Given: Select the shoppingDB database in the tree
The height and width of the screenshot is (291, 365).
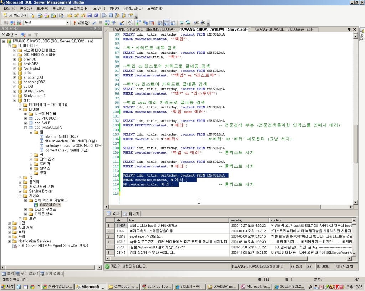Looking at the screenshot, I should point(33,77).
